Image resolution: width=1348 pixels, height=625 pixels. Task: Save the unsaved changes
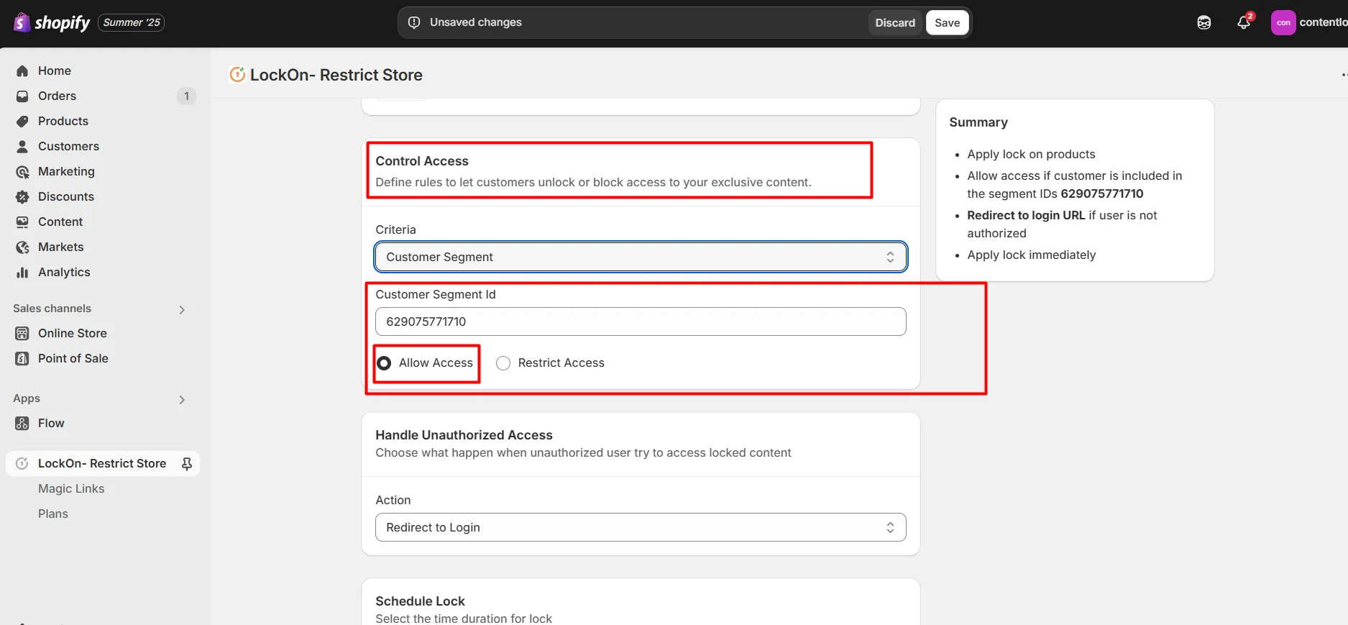(947, 22)
